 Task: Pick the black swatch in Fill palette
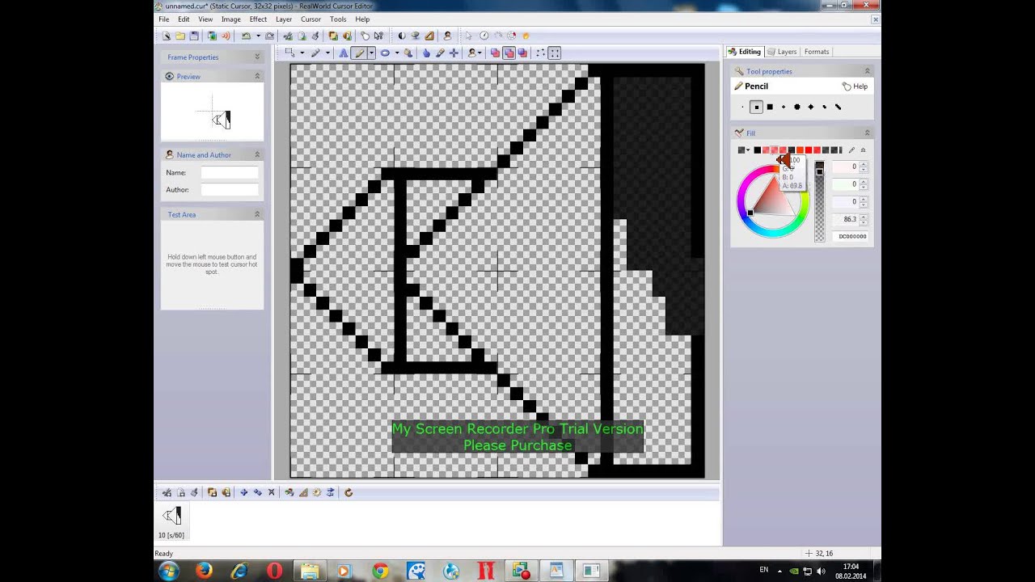(757, 150)
